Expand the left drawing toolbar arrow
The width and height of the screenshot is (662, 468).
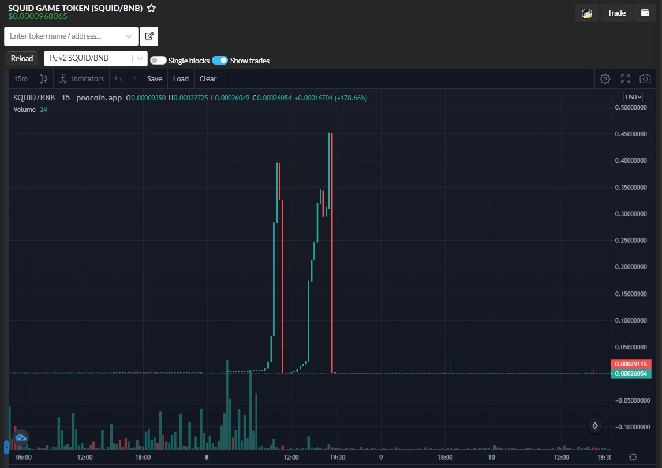tap(6, 447)
